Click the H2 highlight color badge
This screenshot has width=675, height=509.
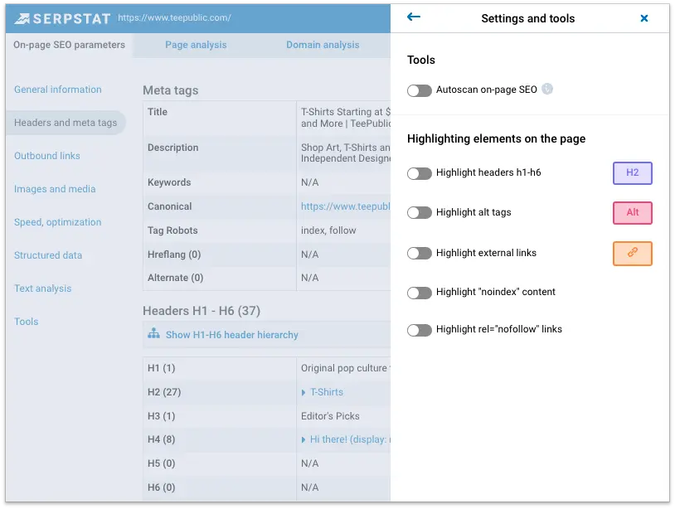(632, 173)
